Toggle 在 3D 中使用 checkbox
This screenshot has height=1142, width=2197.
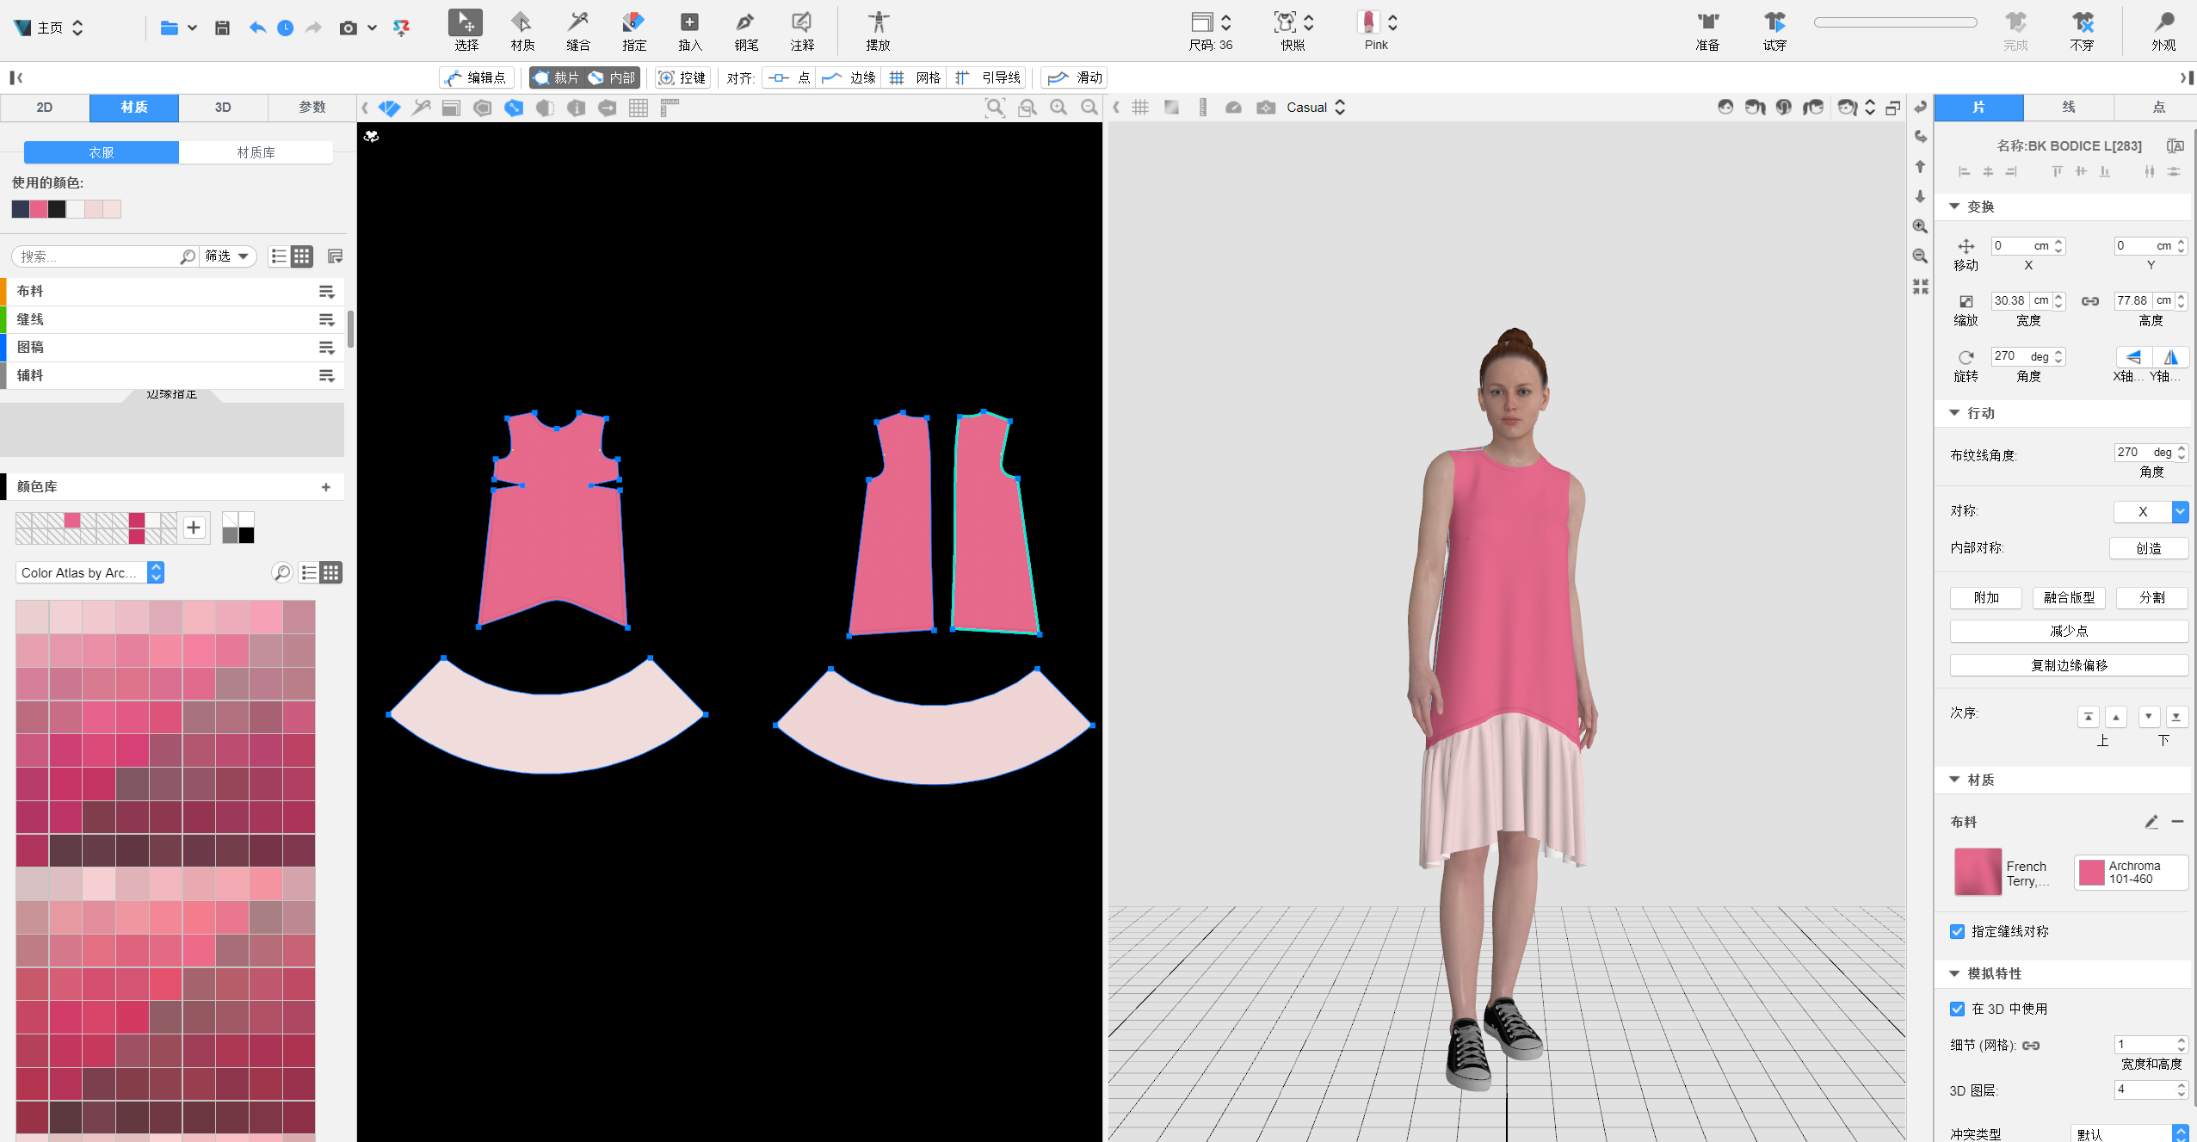click(1958, 1009)
